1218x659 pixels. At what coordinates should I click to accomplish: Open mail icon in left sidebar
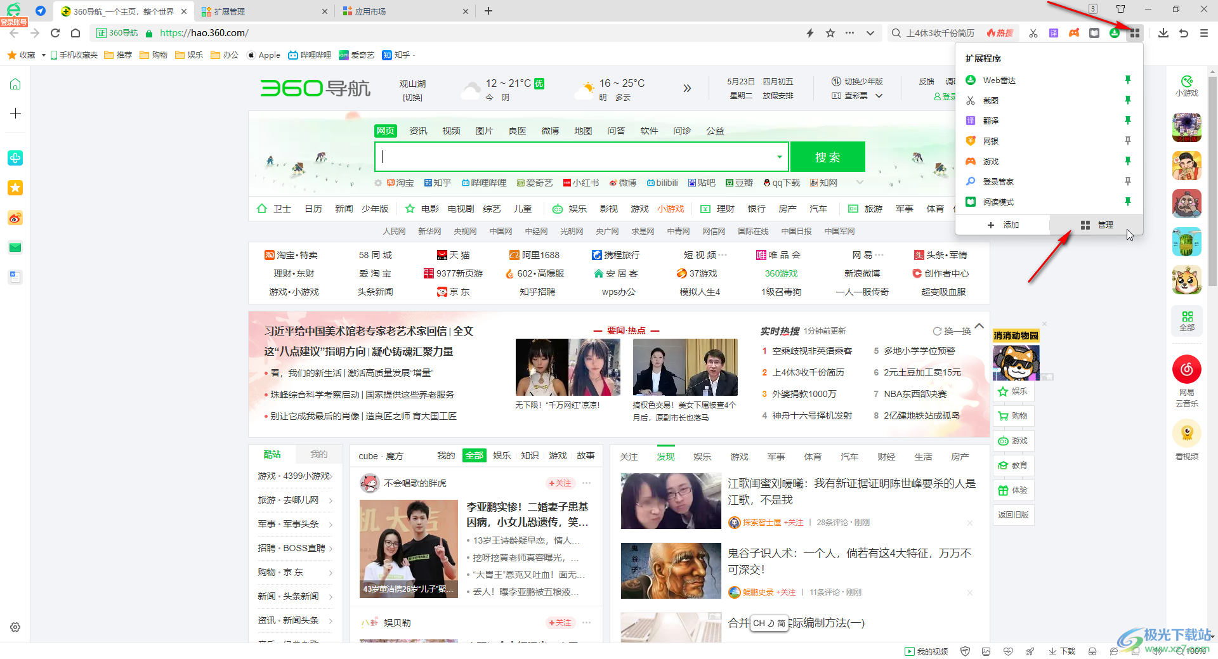click(x=15, y=247)
